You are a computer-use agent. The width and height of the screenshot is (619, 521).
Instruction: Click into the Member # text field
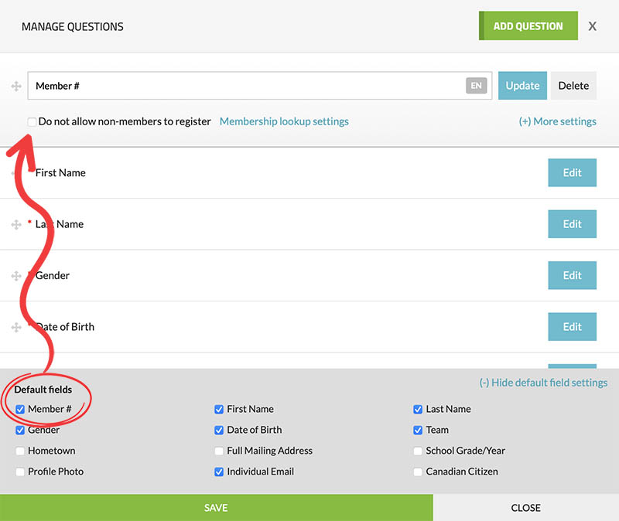click(248, 86)
